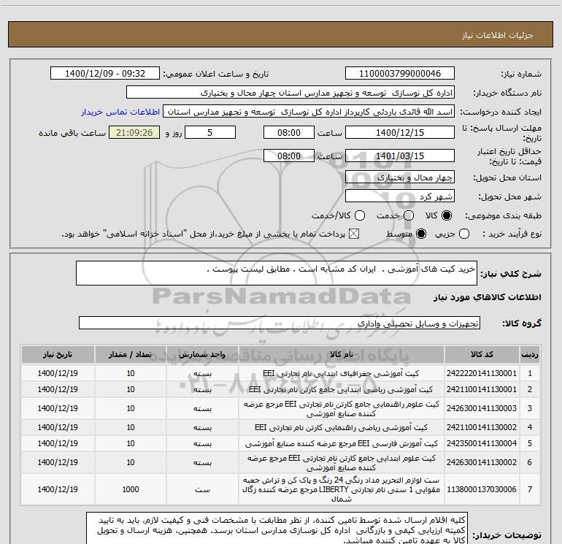This screenshot has width=562, height=544.
Task: Click product code 1138000137030006
Action: (x=482, y=489)
